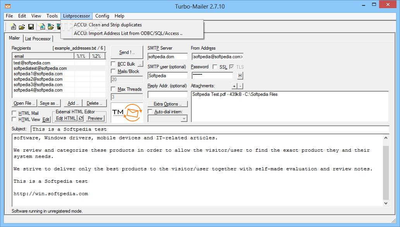The width and height of the screenshot is (400, 227).
Task: Enable the SSL checkbox
Action: point(215,67)
